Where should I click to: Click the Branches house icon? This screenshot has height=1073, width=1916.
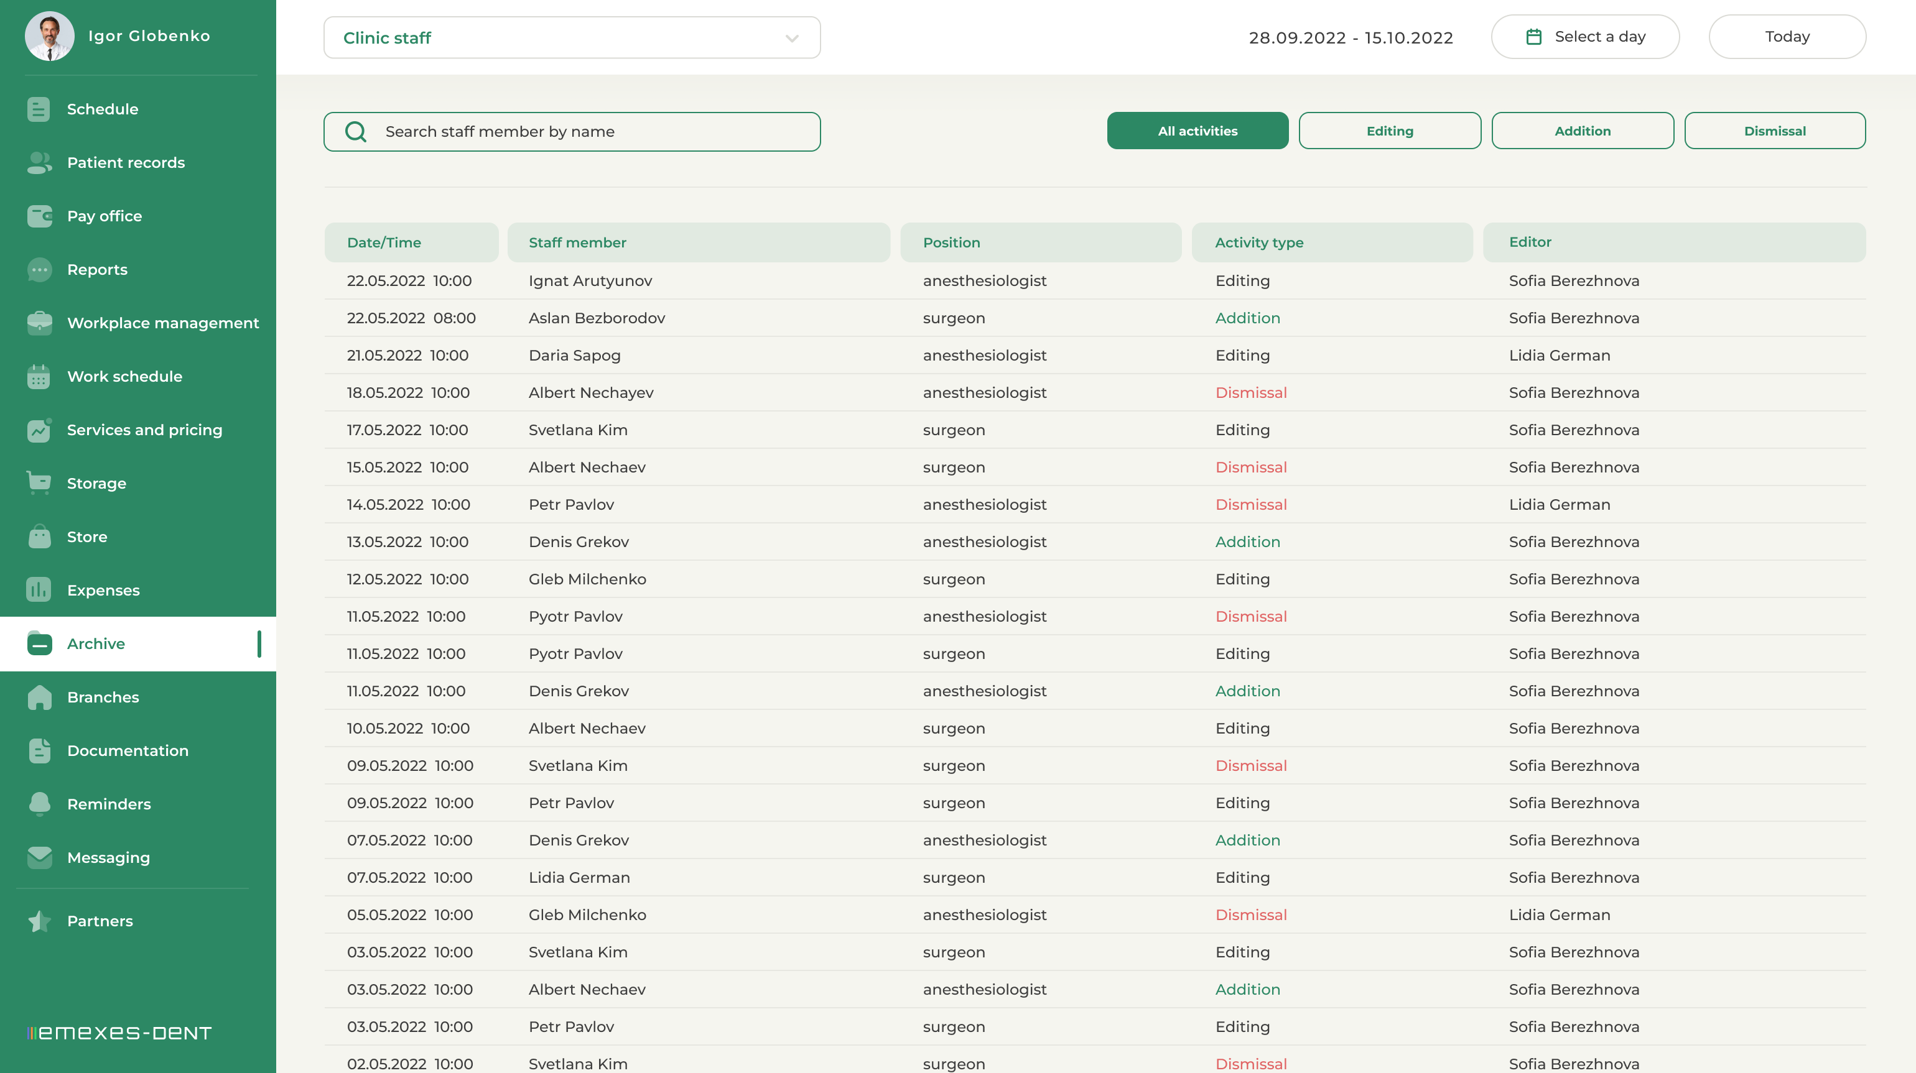(x=39, y=697)
